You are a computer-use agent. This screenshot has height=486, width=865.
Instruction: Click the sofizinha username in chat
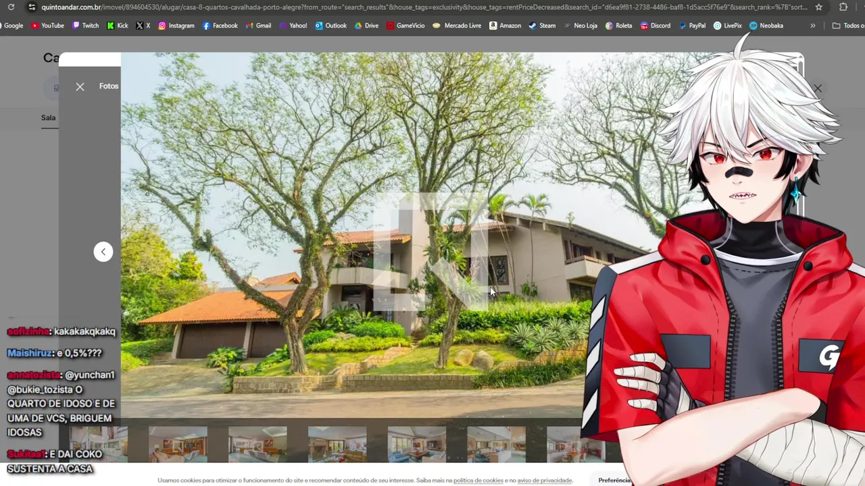pyautogui.click(x=28, y=331)
